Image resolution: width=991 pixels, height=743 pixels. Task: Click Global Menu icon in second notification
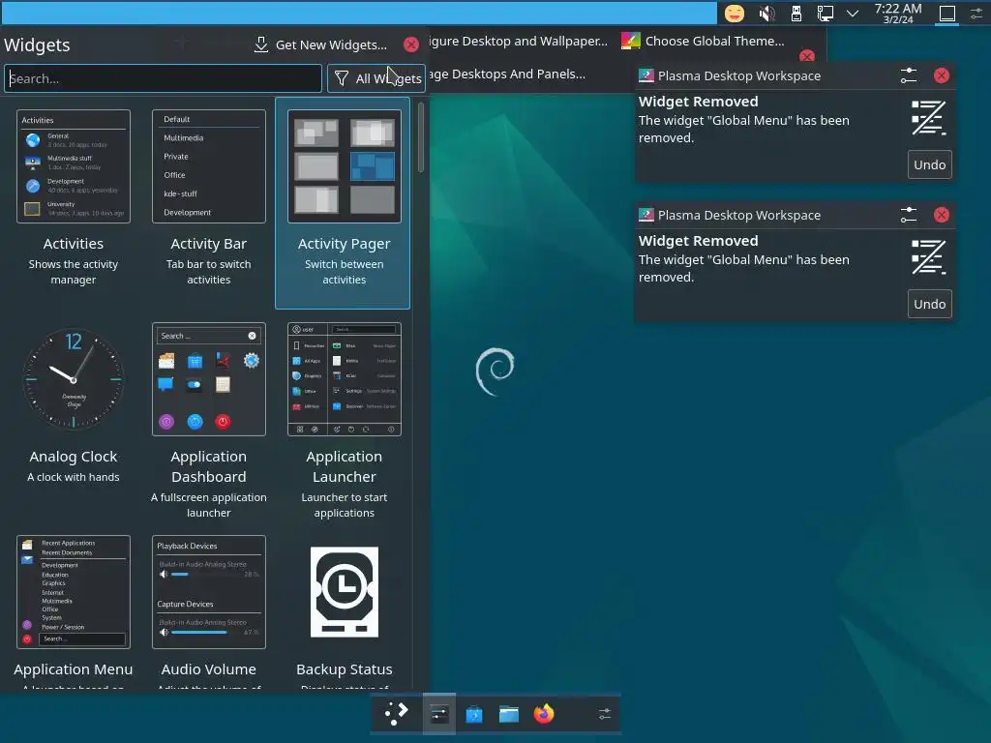point(928,257)
